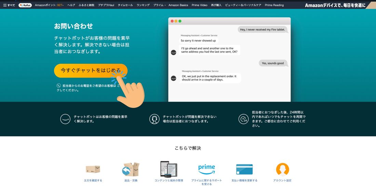The image size is (376, 188).
Task: Open コンテンツと端末の管理 link
Action: pos(169,180)
